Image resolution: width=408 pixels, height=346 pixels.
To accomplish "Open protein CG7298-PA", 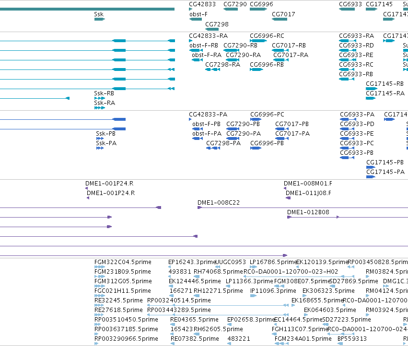I will click(x=223, y=143).
